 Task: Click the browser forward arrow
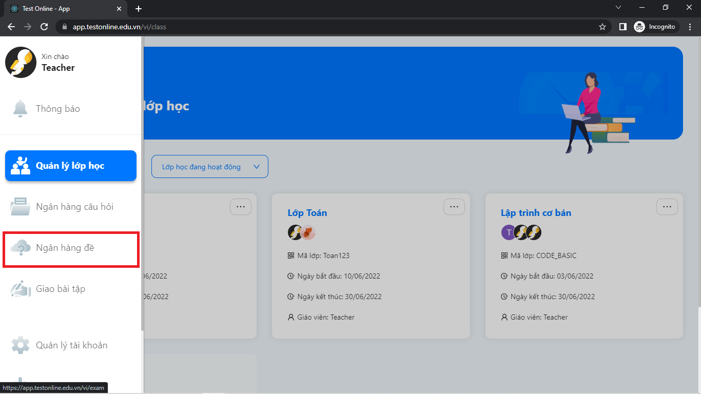pos(28,27)
